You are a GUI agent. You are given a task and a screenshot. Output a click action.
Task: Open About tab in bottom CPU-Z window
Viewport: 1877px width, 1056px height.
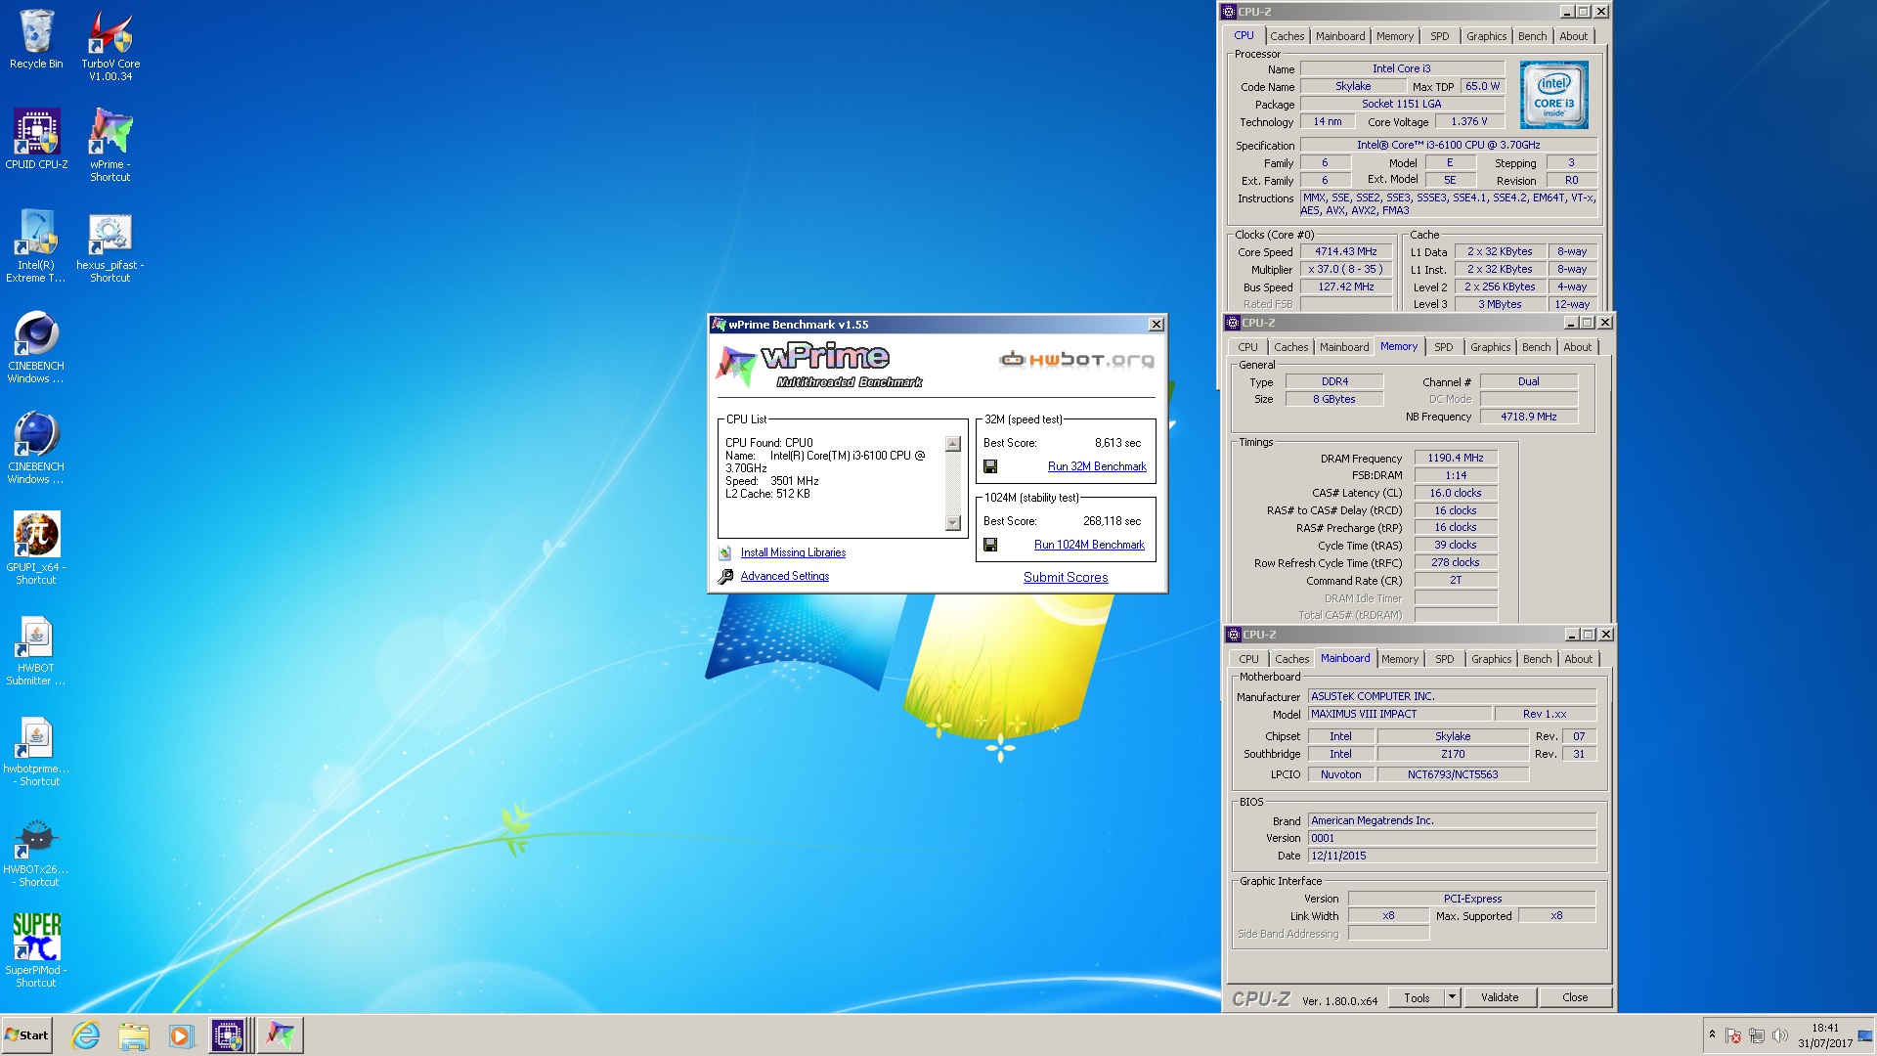[x=1578, y=659]
